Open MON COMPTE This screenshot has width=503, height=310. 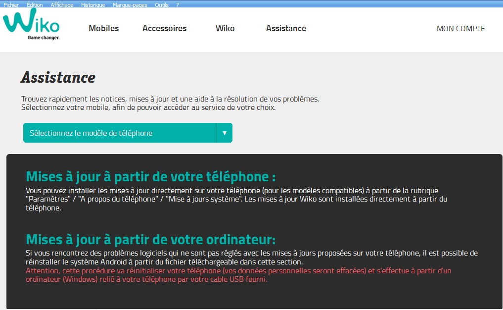point(460,29)
